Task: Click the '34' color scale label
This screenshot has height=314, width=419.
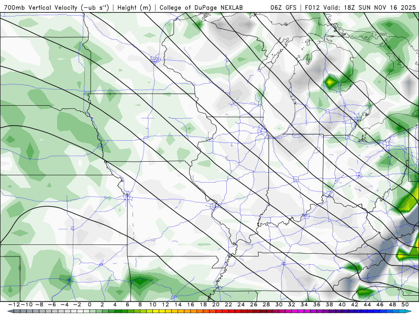Action: click(304, 305)
